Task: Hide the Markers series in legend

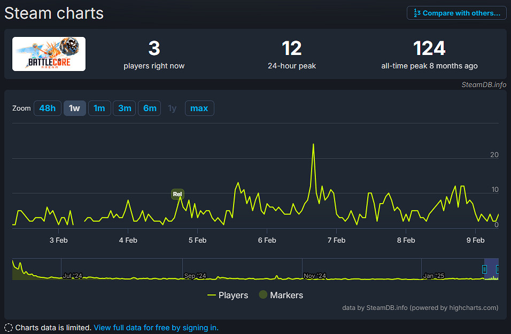Action: 281,295
